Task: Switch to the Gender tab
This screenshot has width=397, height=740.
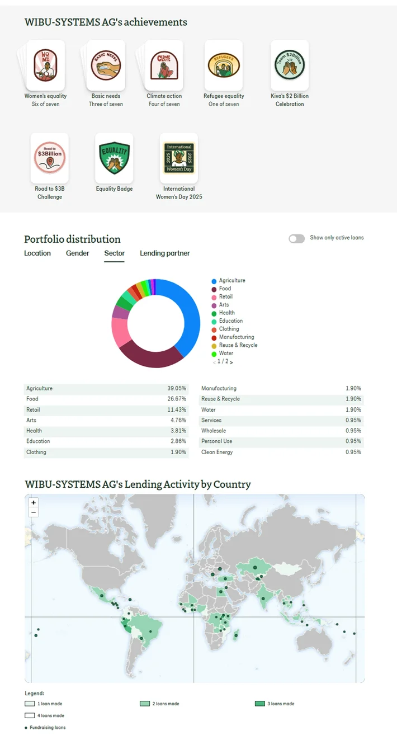Action: (78, 253)
